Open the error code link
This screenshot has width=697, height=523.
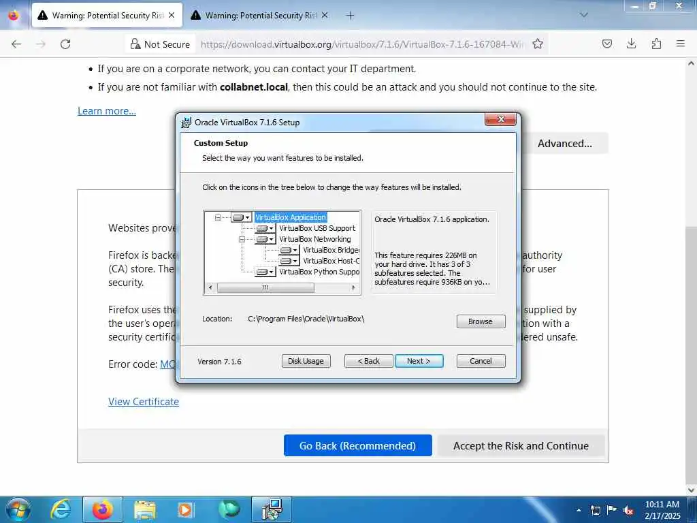tap(167, 364)
